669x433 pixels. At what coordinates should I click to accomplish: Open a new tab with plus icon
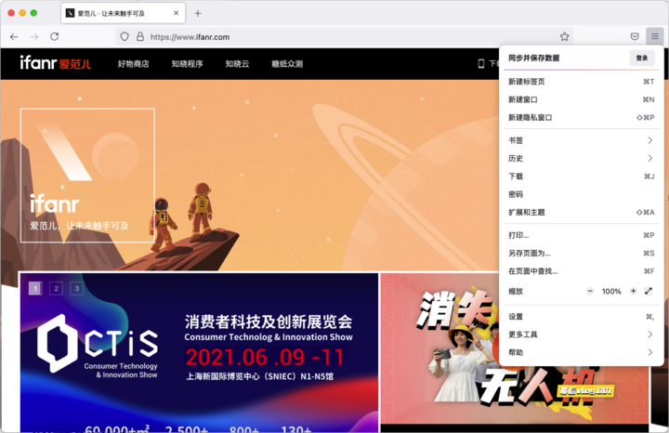(x=198, y=13)
